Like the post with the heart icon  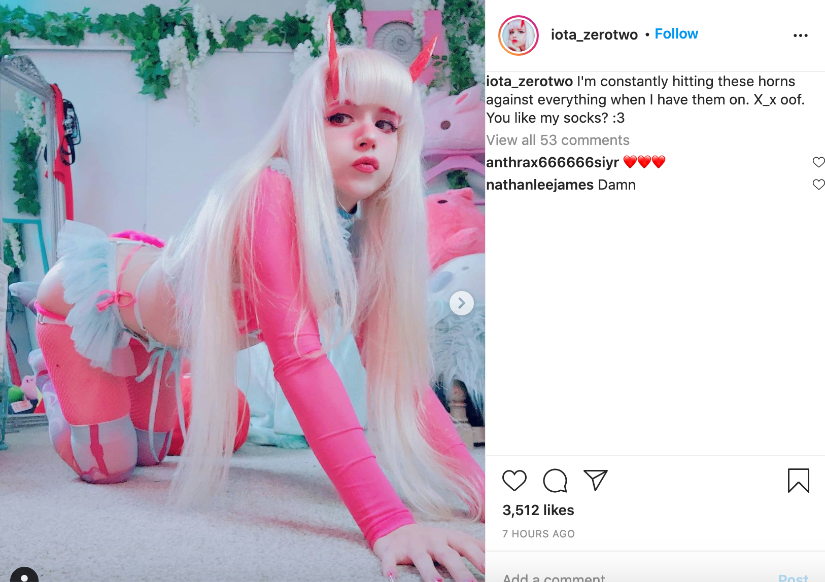tap(514, 480)
